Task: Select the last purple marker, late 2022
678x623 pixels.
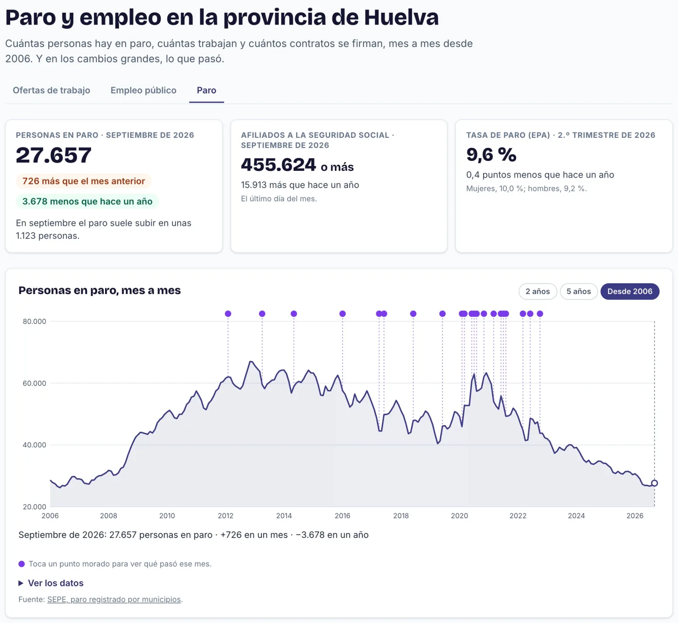Action: pyautogui.click(x=540, y=314)
